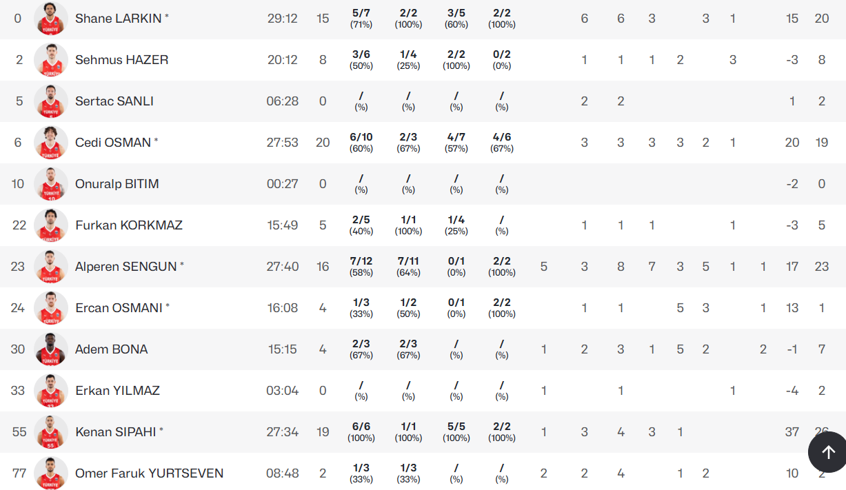Click the Cedi OSMAN name link
Screen dimensions: 846x490
(112, 143)
